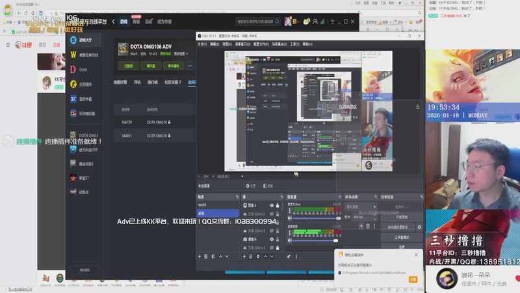The width and height of the screenshot is (520, 293).
Task: Pop out the Sources dock panel
Action: (x=281, y=197)
